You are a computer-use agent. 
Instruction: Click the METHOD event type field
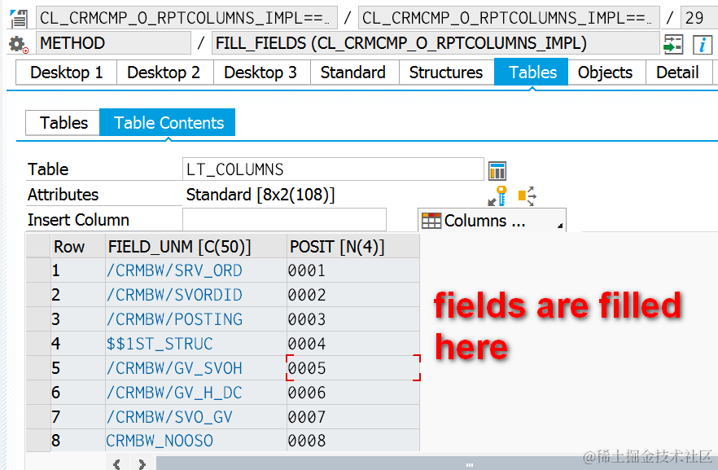click(114, 43)
